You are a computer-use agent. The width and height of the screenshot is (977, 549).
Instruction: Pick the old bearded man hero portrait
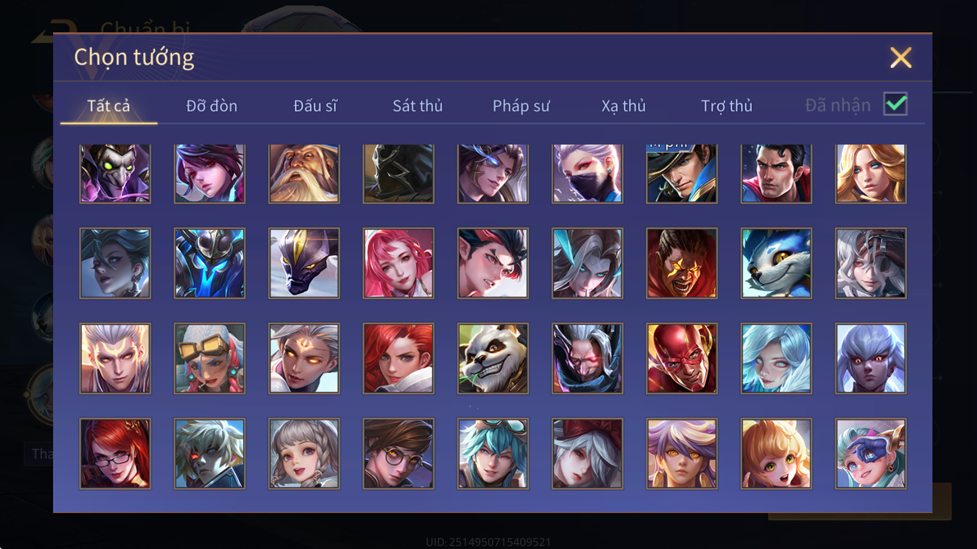click(304, 173)
